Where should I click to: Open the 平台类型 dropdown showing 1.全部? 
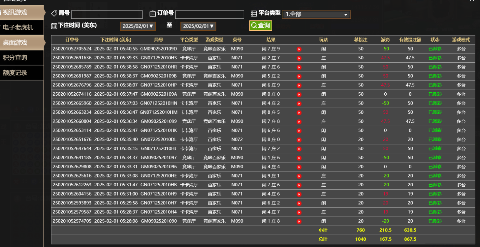point(316,15)
